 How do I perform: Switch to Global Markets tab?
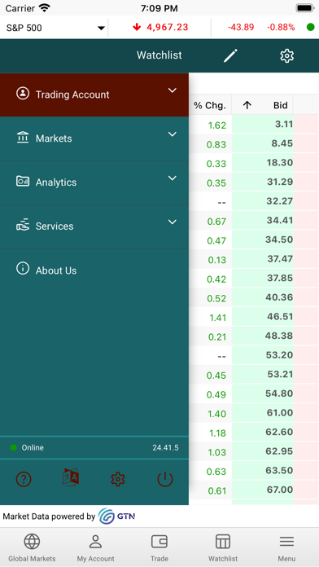32,547
